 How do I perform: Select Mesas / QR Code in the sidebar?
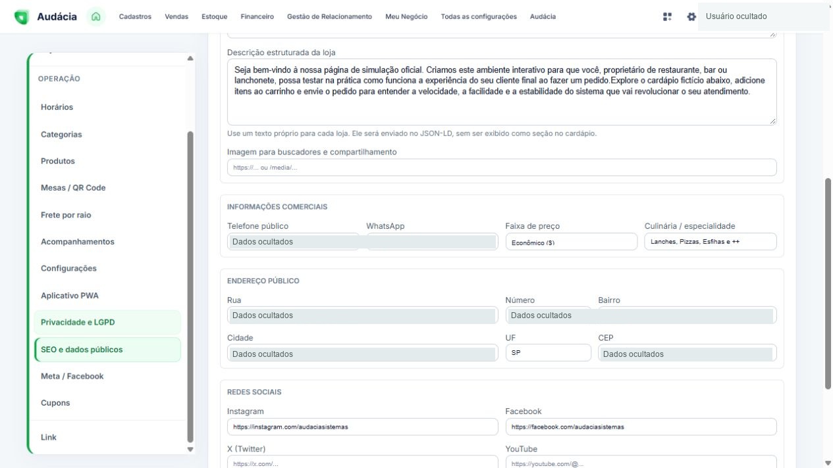pos(107,188)
